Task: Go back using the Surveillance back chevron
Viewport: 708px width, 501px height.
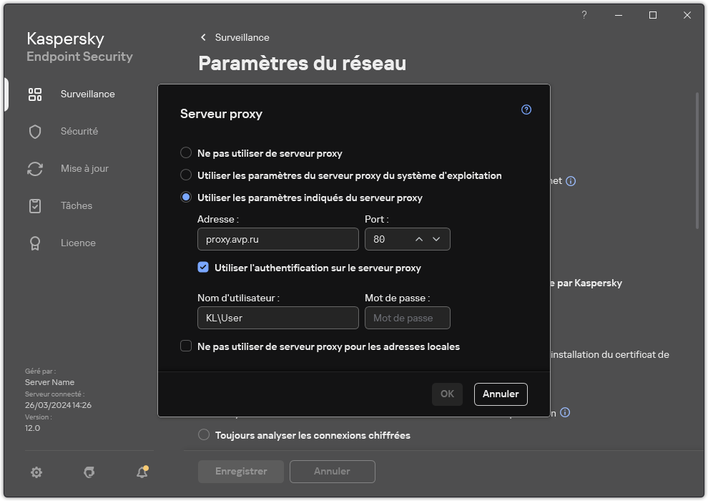Action: pos(203,37)
